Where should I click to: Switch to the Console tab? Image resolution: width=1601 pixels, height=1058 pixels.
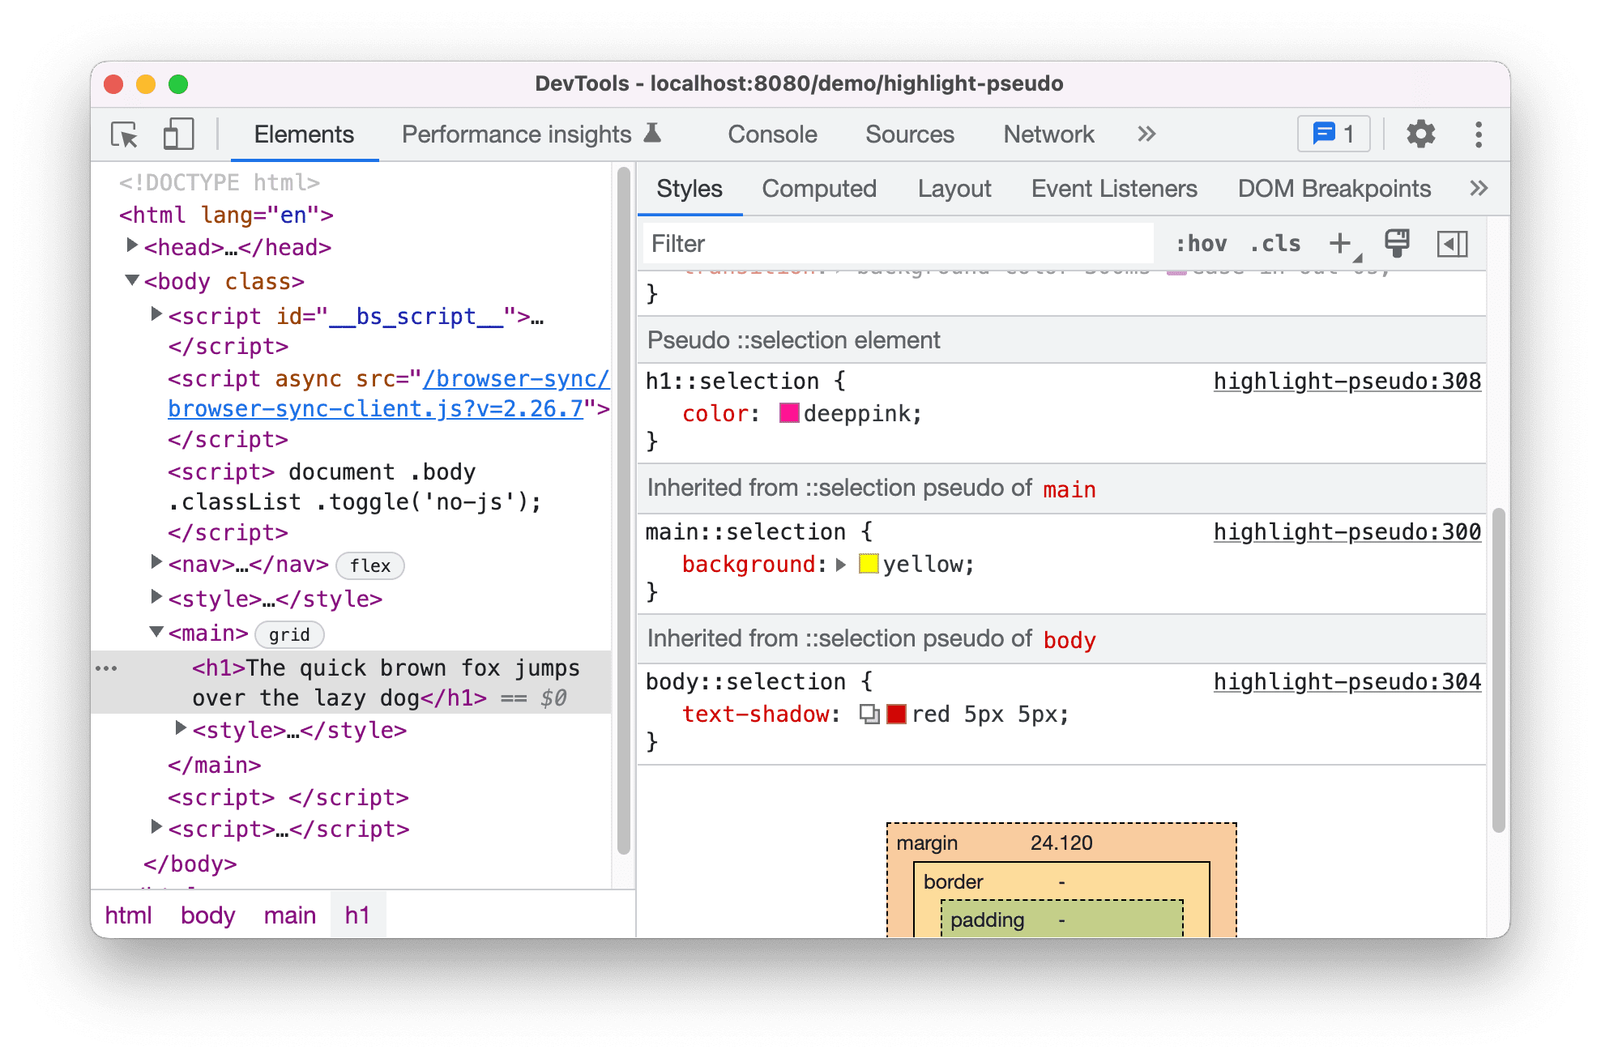pos(775,134)
